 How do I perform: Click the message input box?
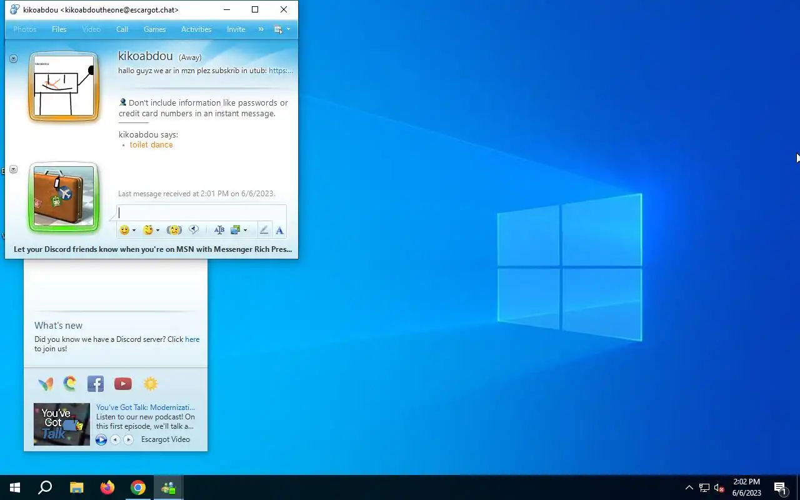pyautogui.click(x=201, y=212)
